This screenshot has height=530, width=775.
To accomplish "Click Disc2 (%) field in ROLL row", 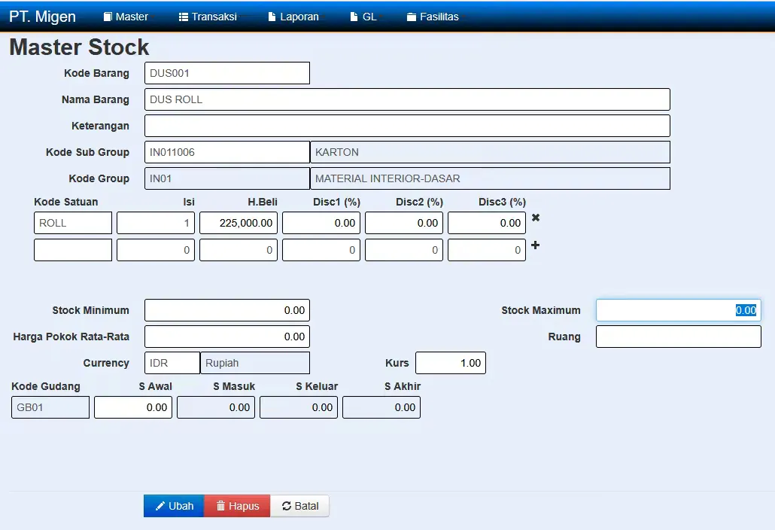I will coord(404,223).
